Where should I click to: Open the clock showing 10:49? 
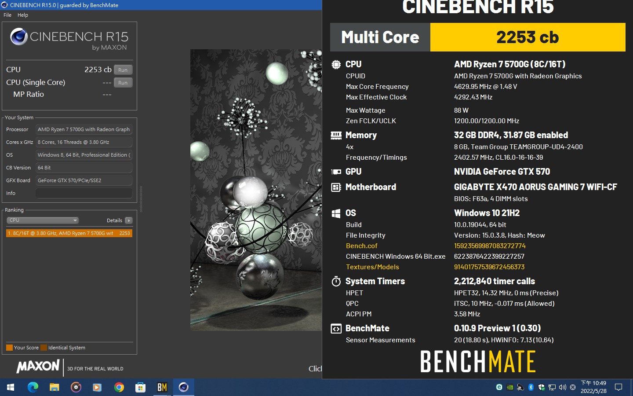[x=593, y=387]
